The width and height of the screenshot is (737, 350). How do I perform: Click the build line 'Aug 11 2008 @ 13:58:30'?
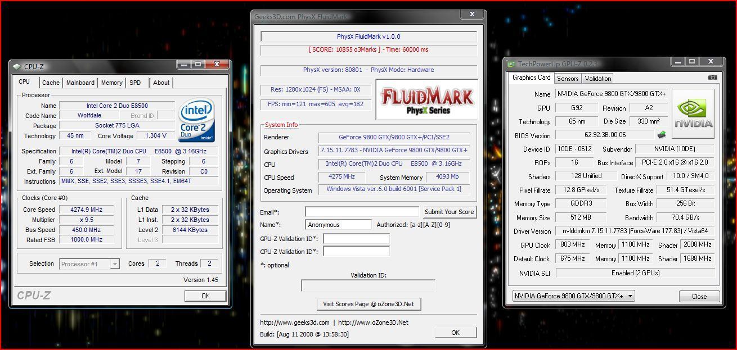[304, 334]
